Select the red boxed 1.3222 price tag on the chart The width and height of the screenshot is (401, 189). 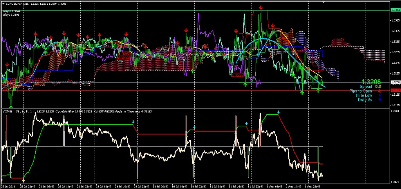(x=238, y=74)
